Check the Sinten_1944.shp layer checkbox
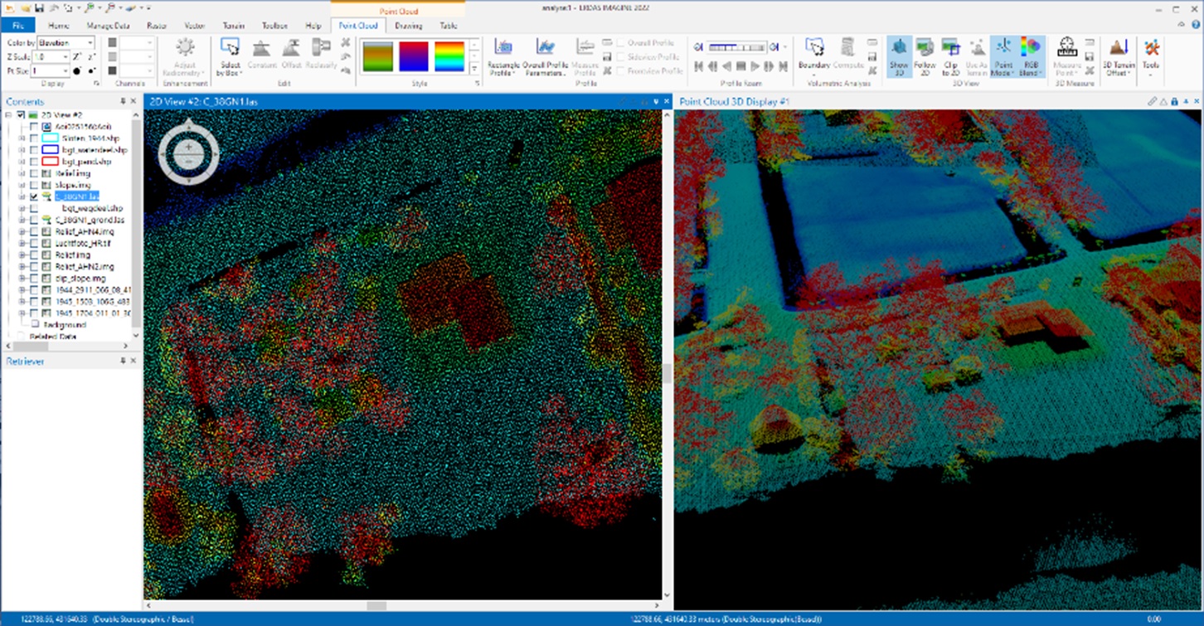 (33, 138)
